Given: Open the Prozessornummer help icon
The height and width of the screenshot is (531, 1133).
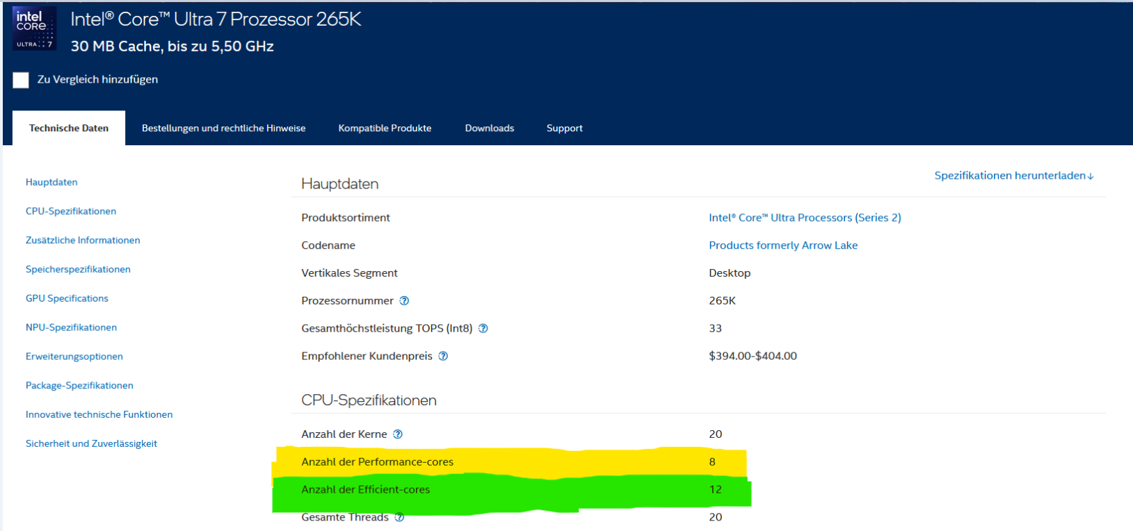Looking at the screenshot, I should 404,301.
